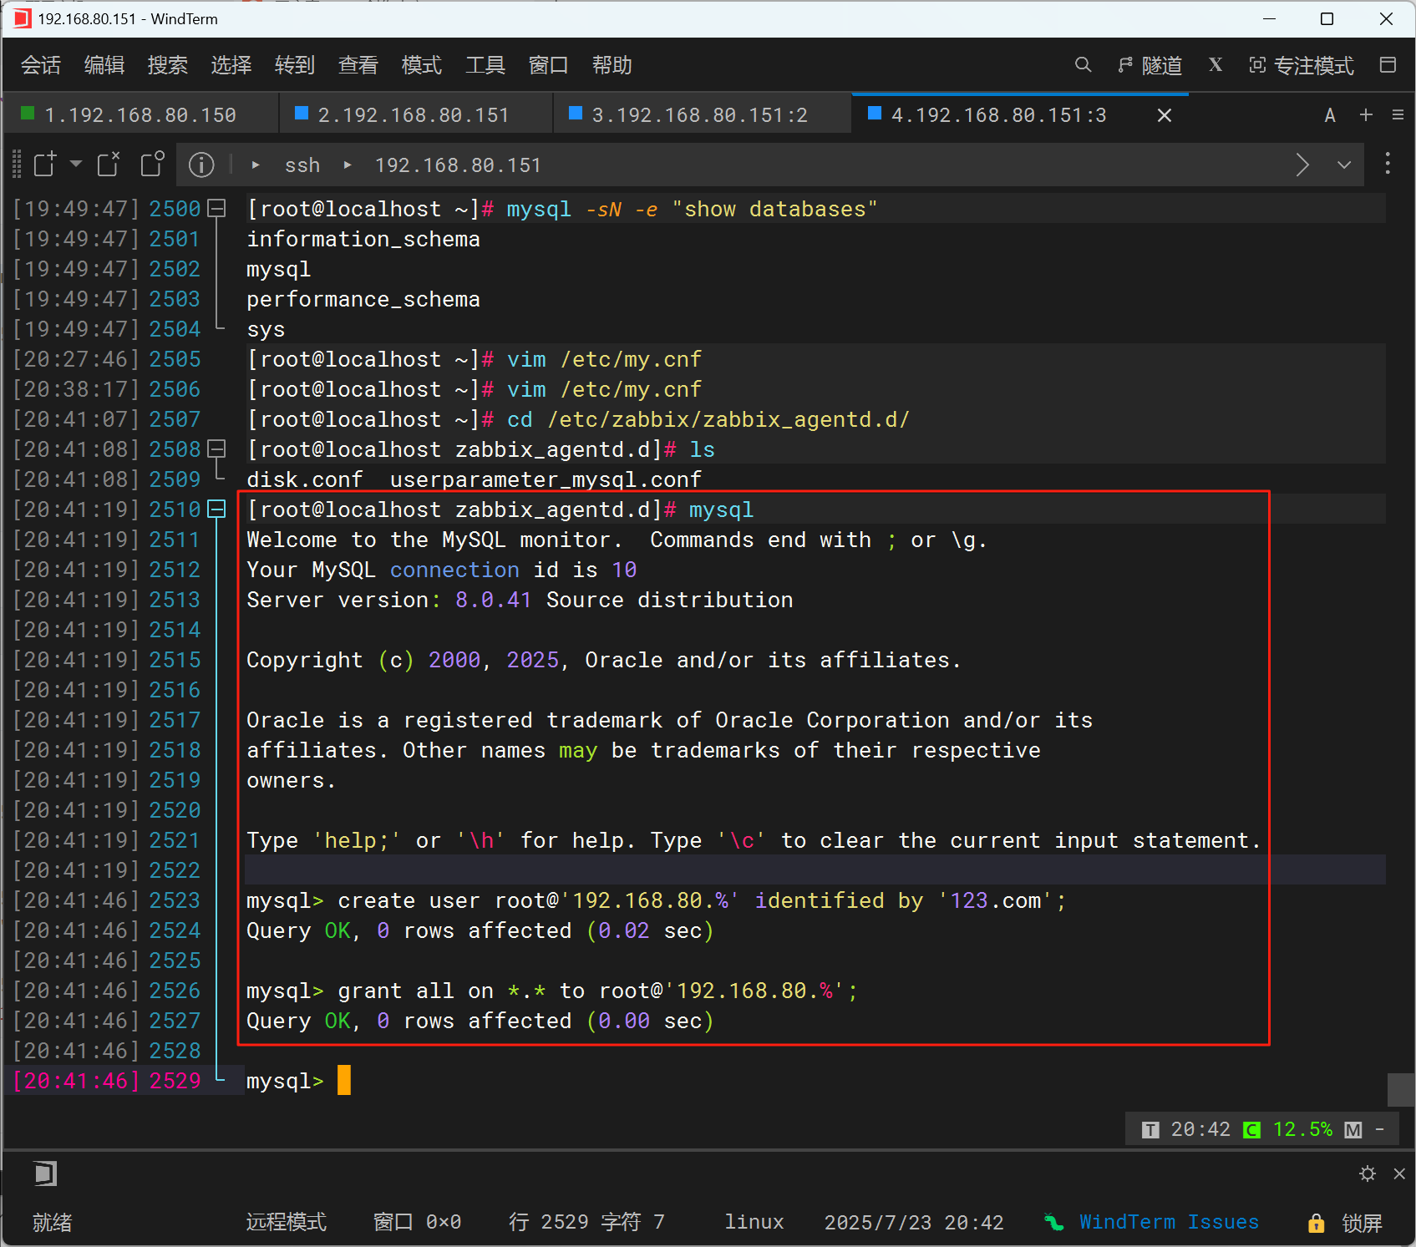Open the 搜索 menu
This screenshot has height=1247, width=1416.
click(168, 65)
